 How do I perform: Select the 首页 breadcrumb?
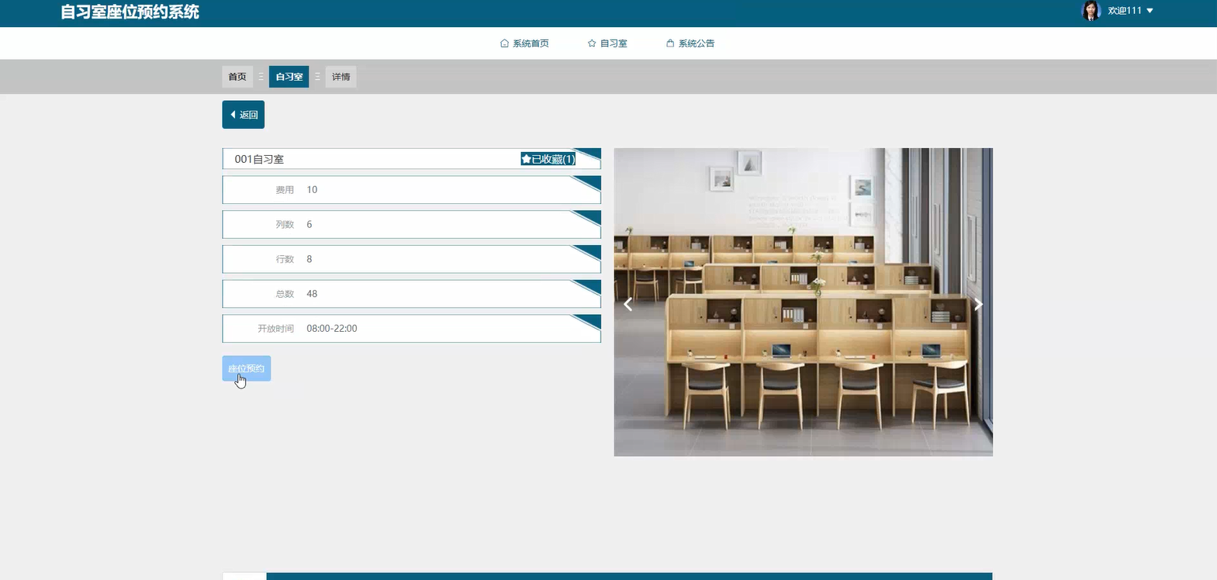(x=237, y=77)
